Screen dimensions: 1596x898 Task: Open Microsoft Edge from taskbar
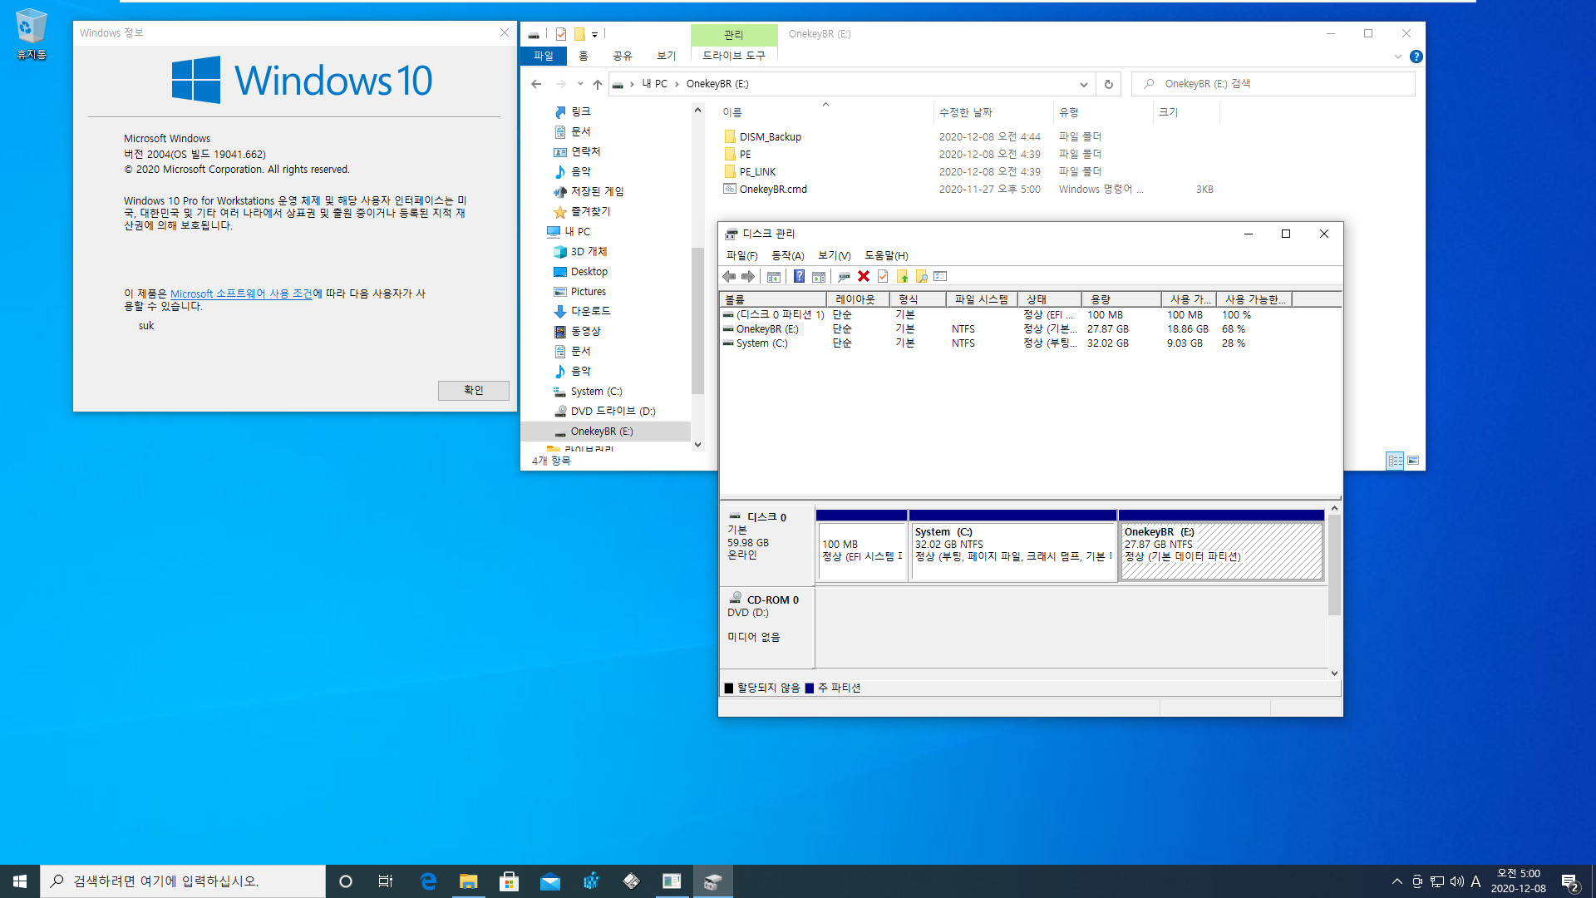[428, 881]
